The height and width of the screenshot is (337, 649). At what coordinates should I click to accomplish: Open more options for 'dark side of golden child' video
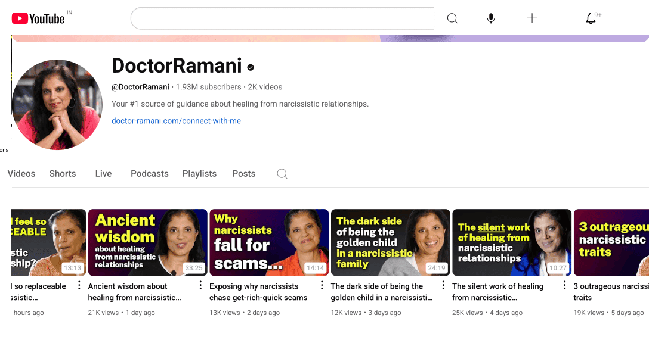(x=443, y=285)
